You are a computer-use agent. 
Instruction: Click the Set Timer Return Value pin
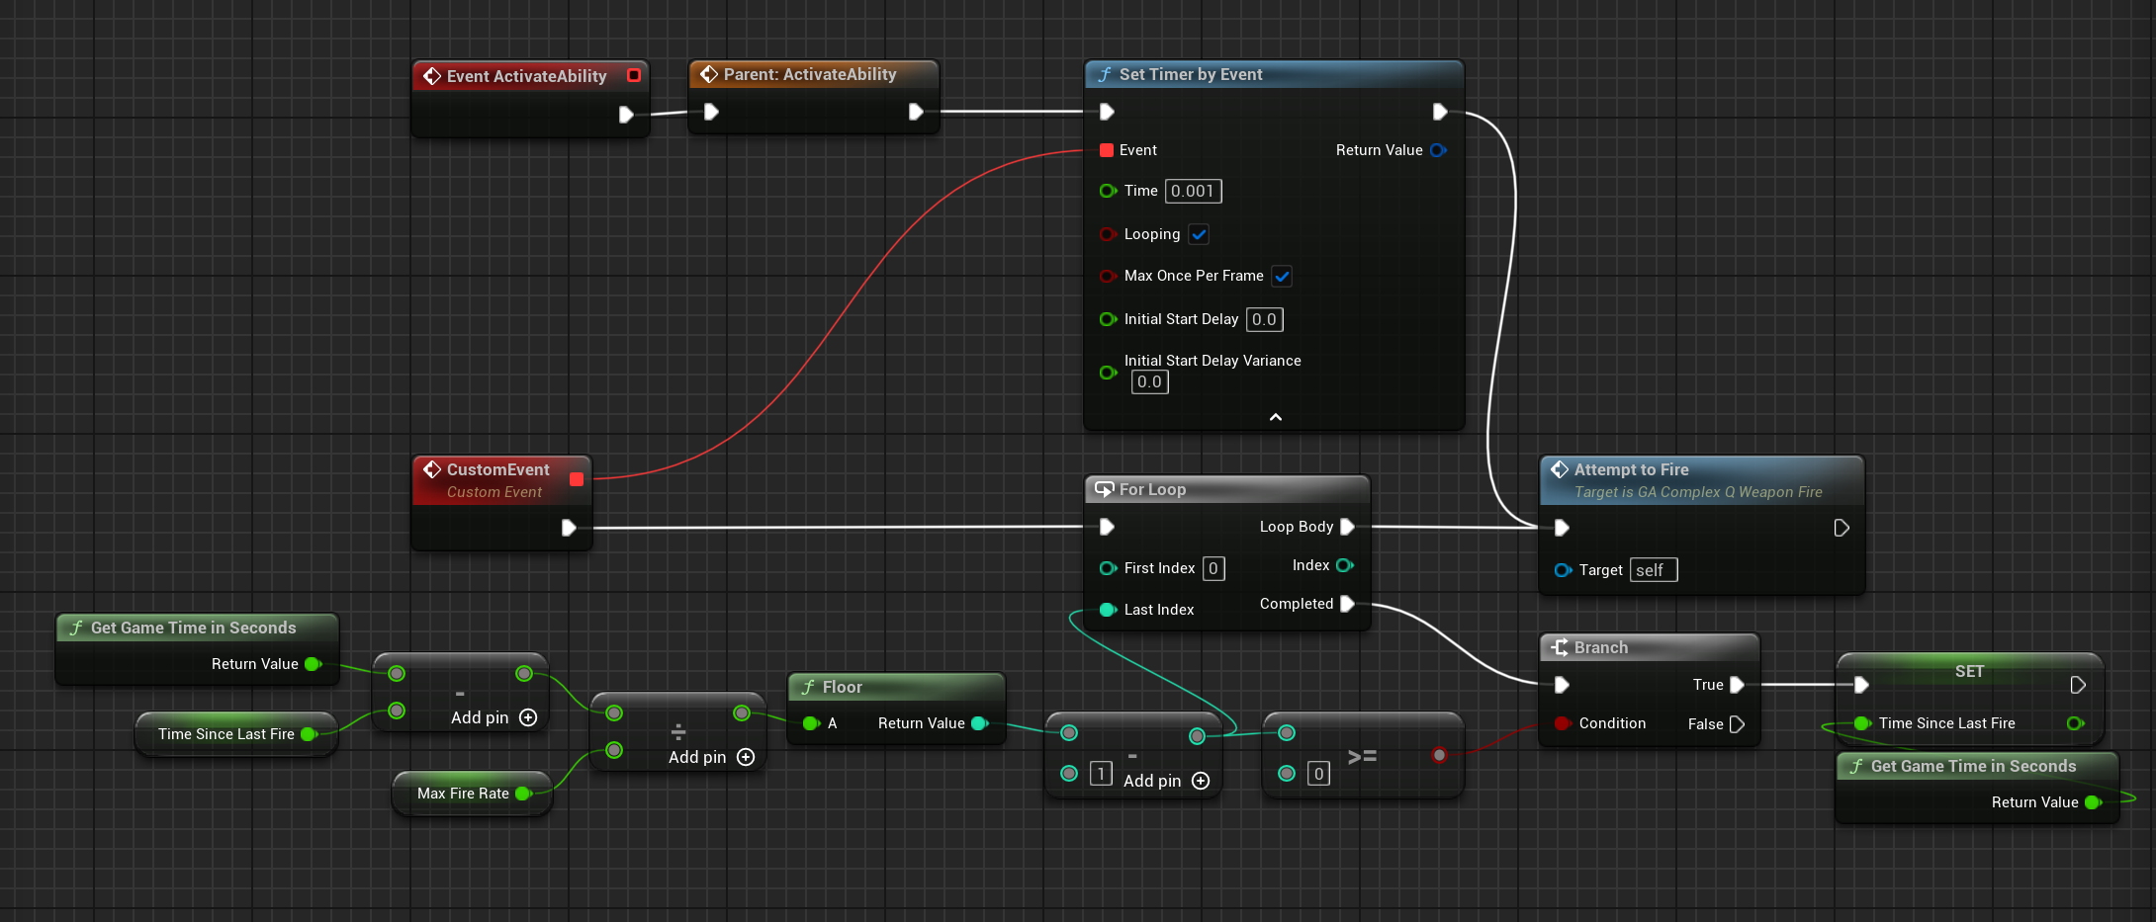click(x=1438, y=150)
